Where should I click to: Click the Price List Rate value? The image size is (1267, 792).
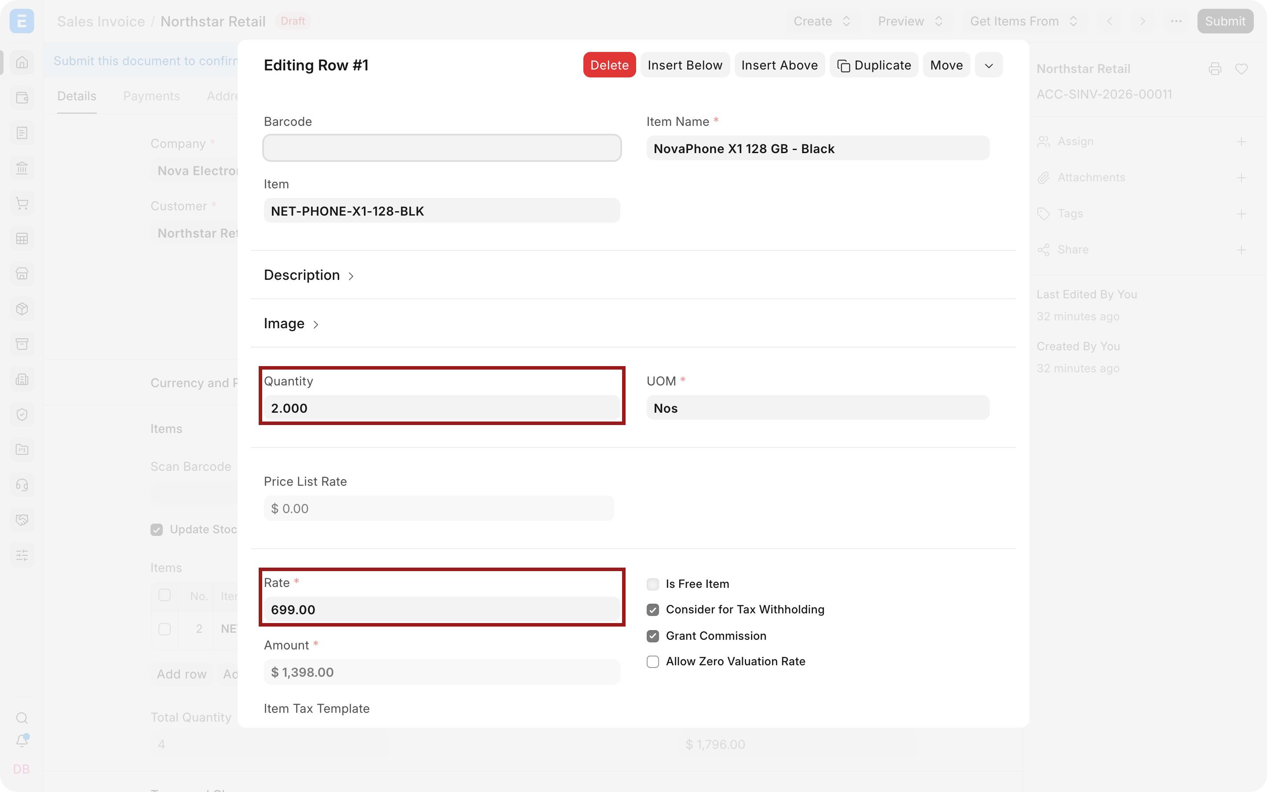point(439,508)
